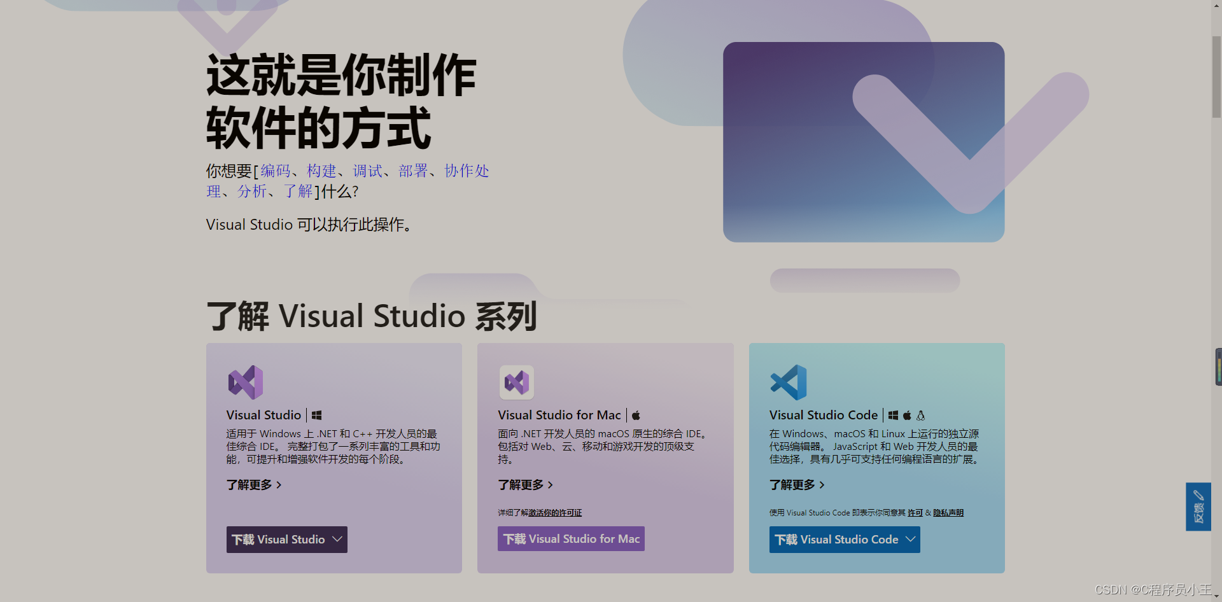Viewport: 1222px width, 602px height.
Task: Open the 许可 link under Visual Studio Code
Action: (x=915, y=513)
